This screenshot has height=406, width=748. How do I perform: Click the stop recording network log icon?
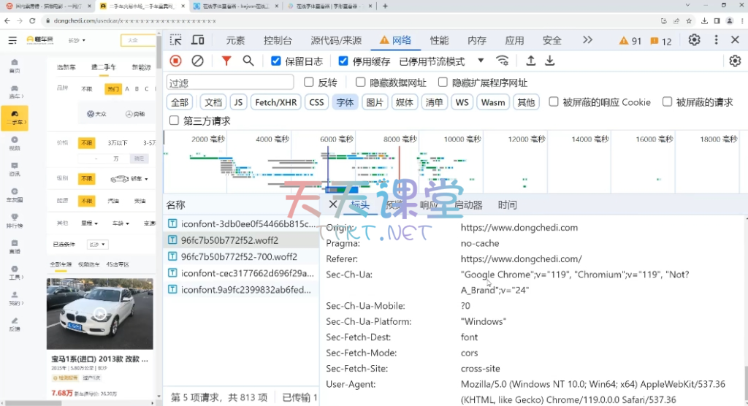[175, 61]
